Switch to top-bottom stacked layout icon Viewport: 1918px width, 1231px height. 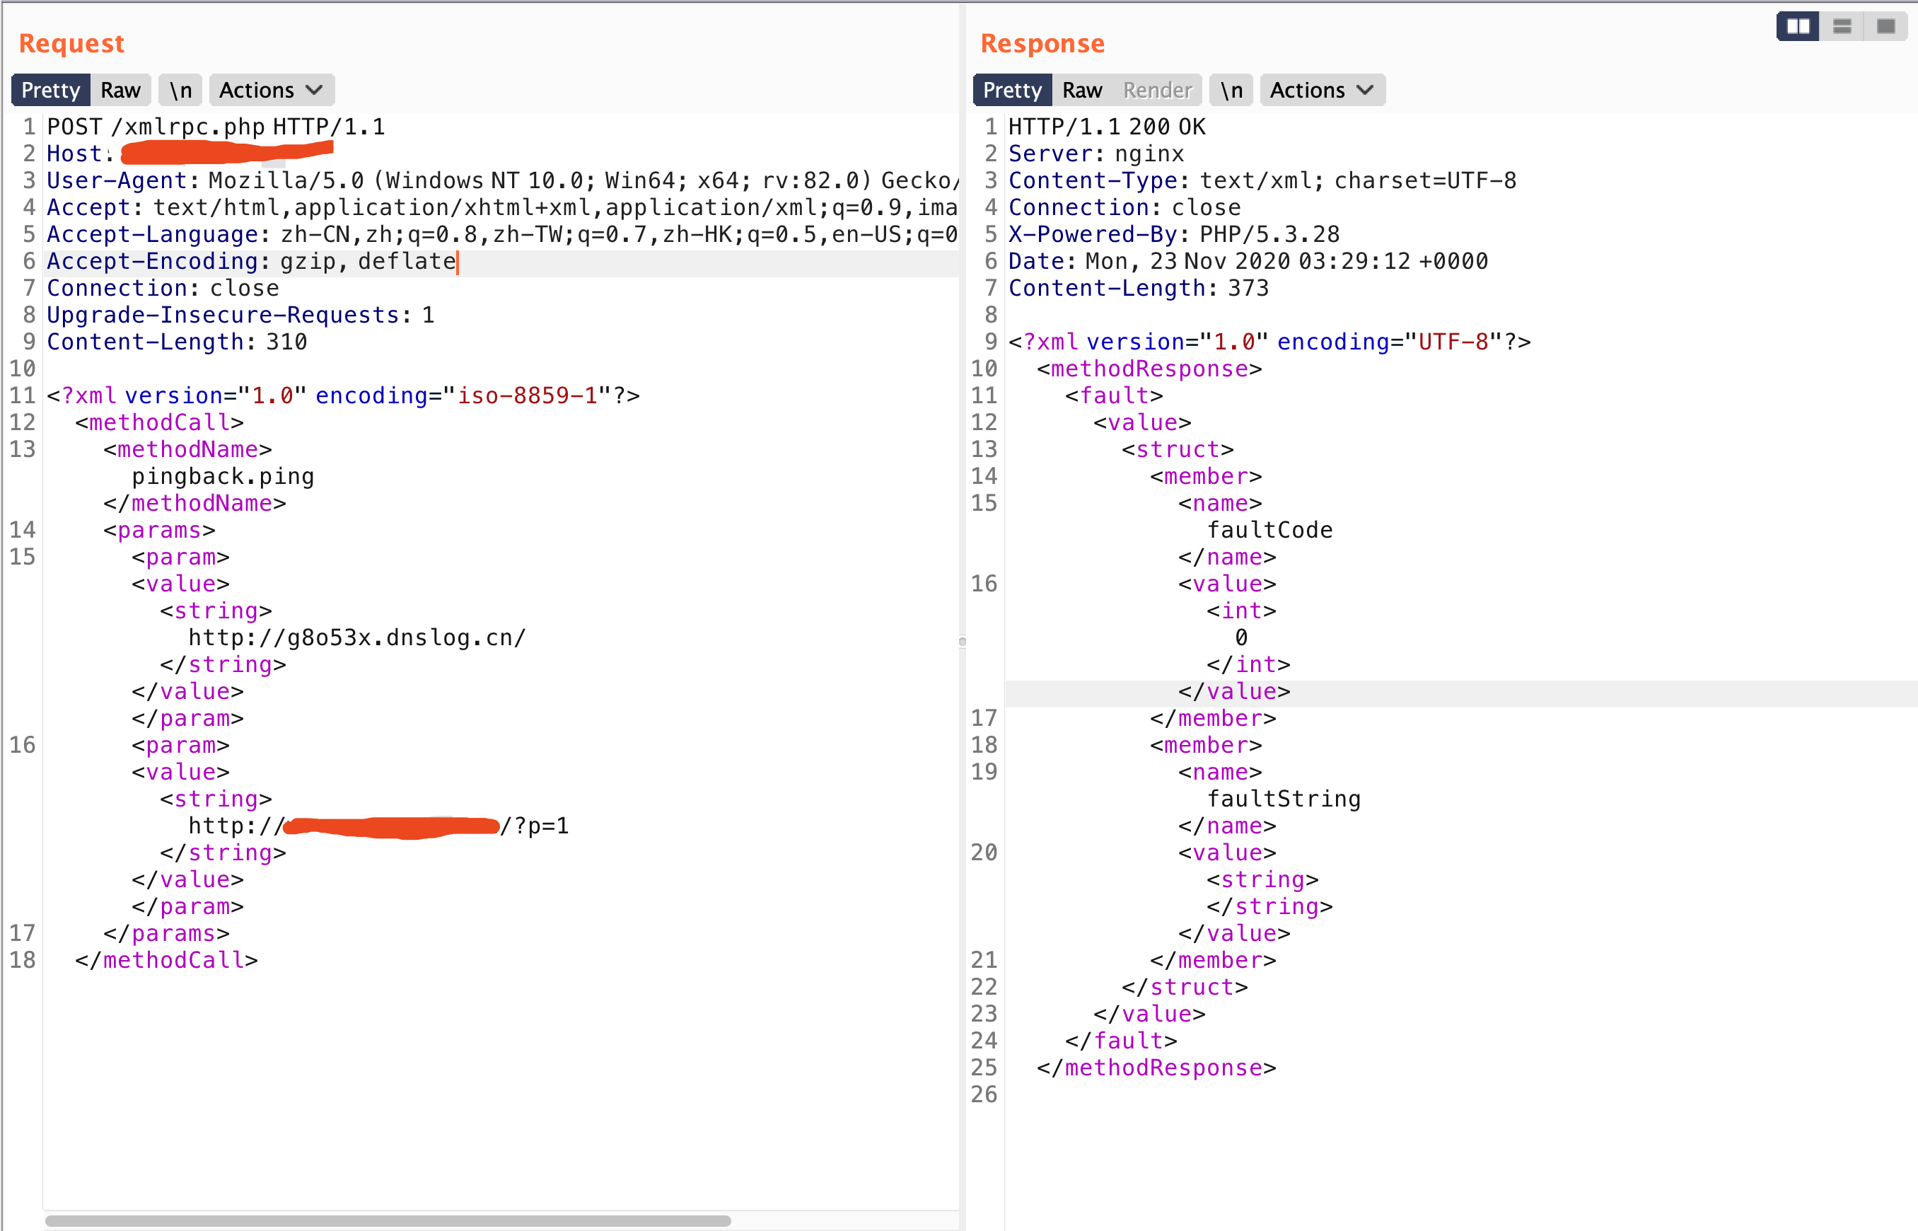pos(1842,26)
